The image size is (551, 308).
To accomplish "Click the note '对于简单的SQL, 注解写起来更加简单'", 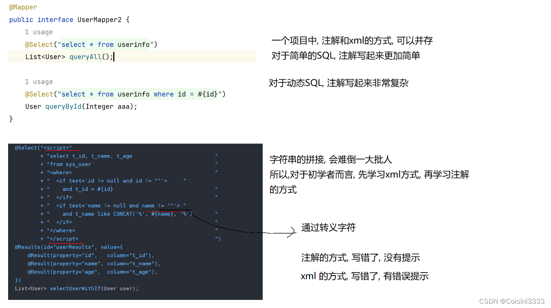I will 346,56.
